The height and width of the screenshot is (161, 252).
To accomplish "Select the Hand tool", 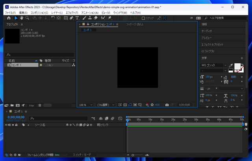I will [x=22, y=18].
